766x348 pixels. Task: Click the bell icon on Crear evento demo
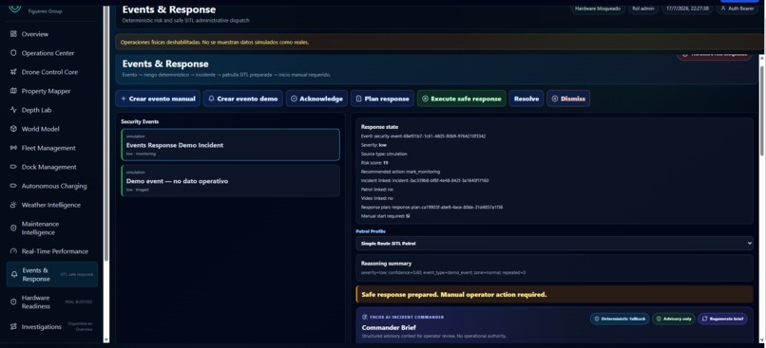click(x=212, y=99)
